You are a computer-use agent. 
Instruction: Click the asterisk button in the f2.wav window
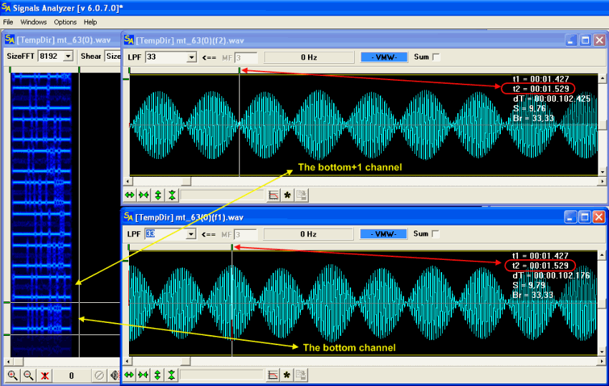pyautogui.click(x=287, y=195)
